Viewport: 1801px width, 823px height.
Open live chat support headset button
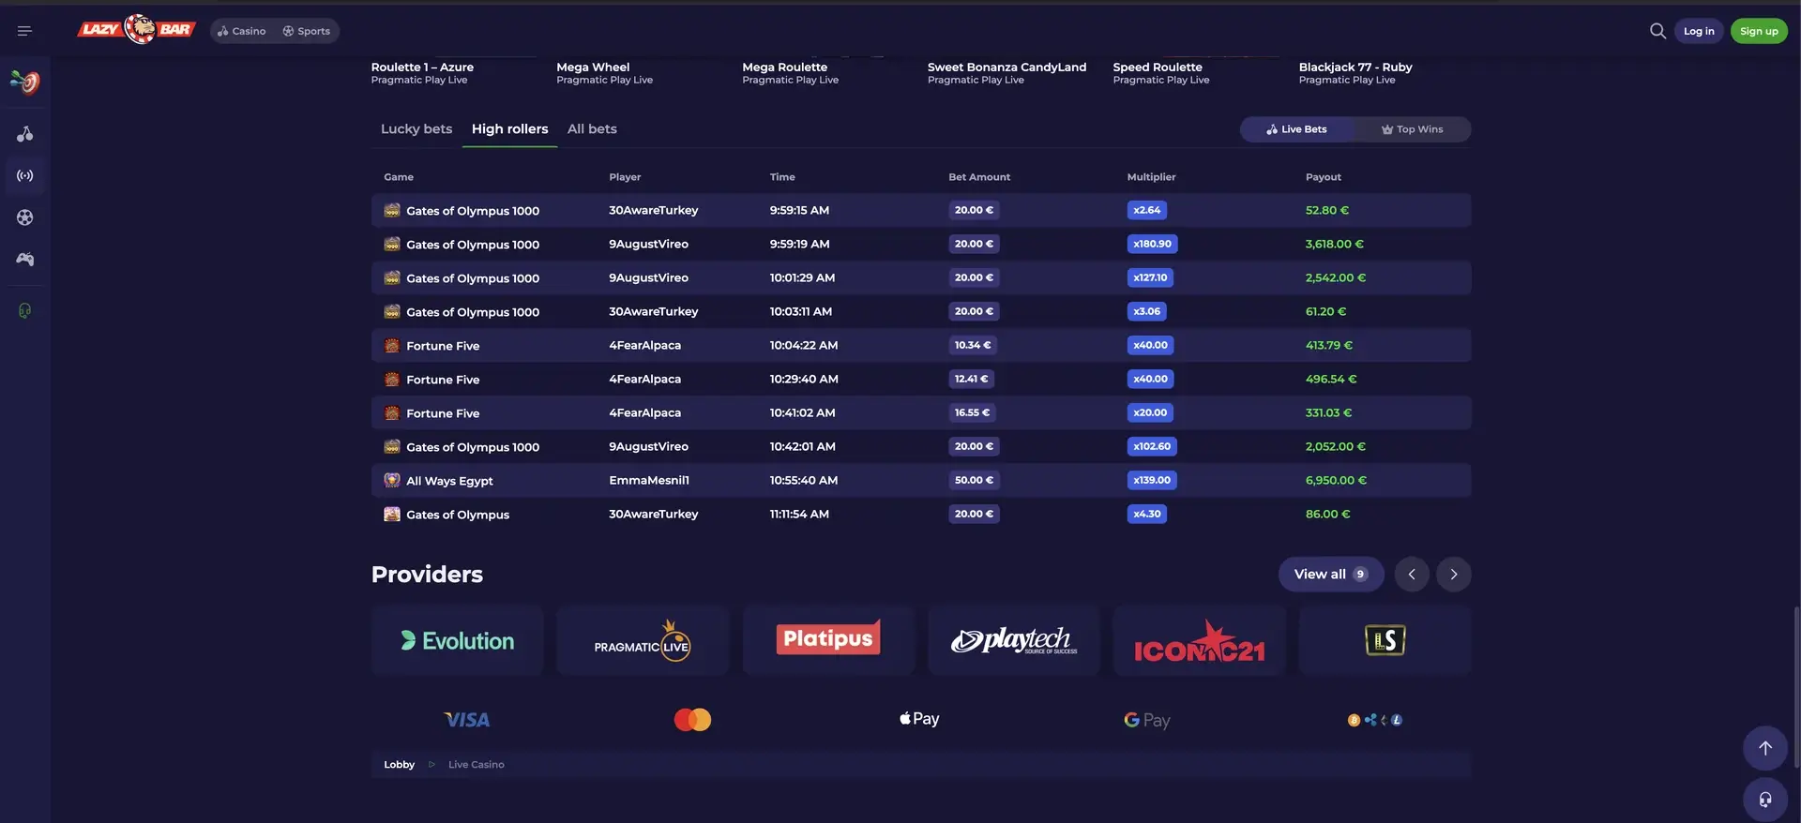(1765, 800)
